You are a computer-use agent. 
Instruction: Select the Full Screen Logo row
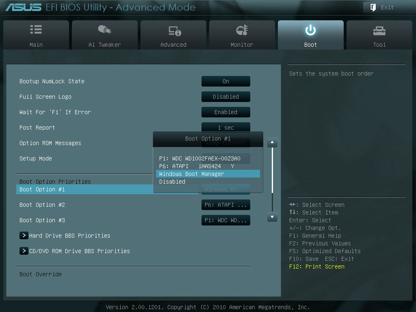133,97
